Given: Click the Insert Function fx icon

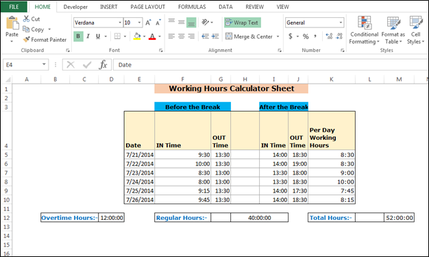Looking at the screenshot, I should tap(103, 65).
